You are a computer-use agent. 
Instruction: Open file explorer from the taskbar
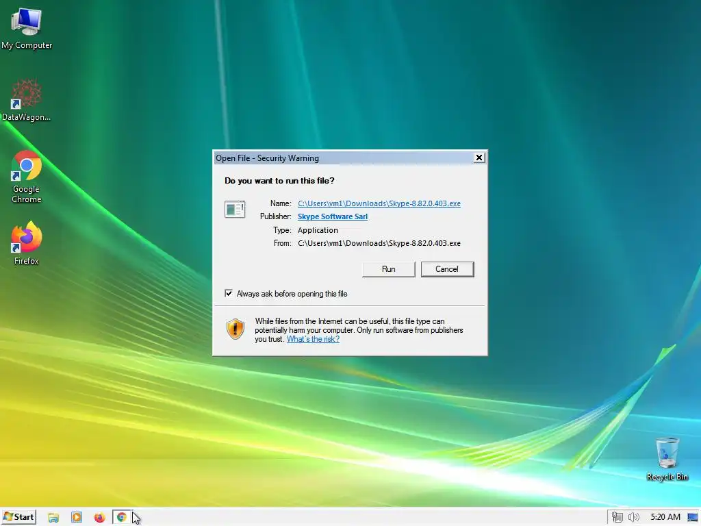pyautogui.click(x=53, y=518)
